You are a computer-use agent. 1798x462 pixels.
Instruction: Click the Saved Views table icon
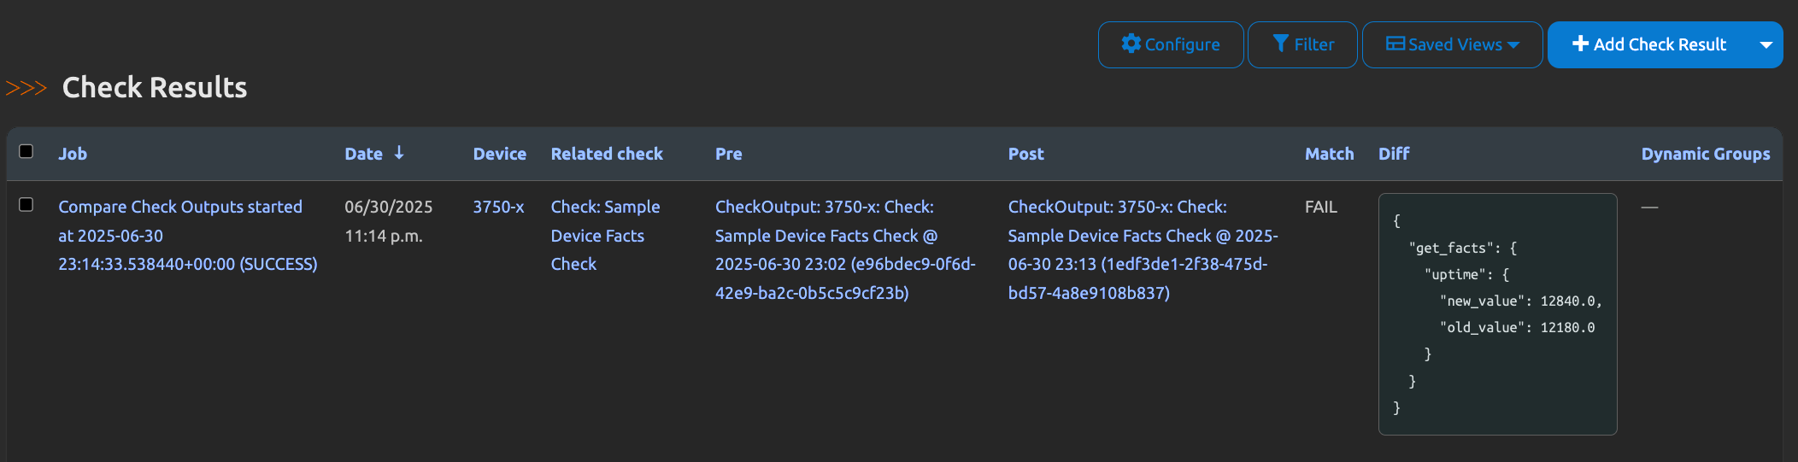(x=1395, y=44)
